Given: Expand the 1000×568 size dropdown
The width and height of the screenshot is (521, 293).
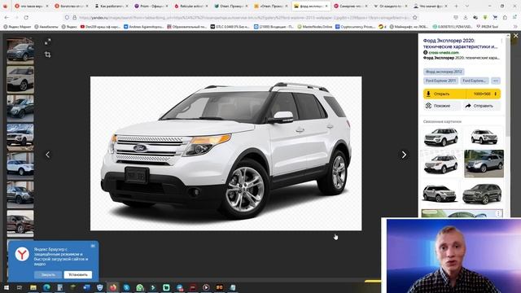Looking at the screenshot, I should point(484,94).
